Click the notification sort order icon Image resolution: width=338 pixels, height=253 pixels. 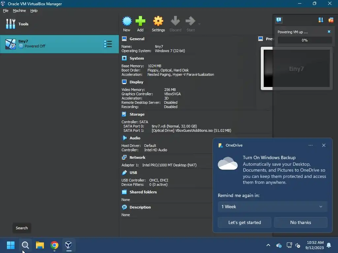(x=321, y=20)
